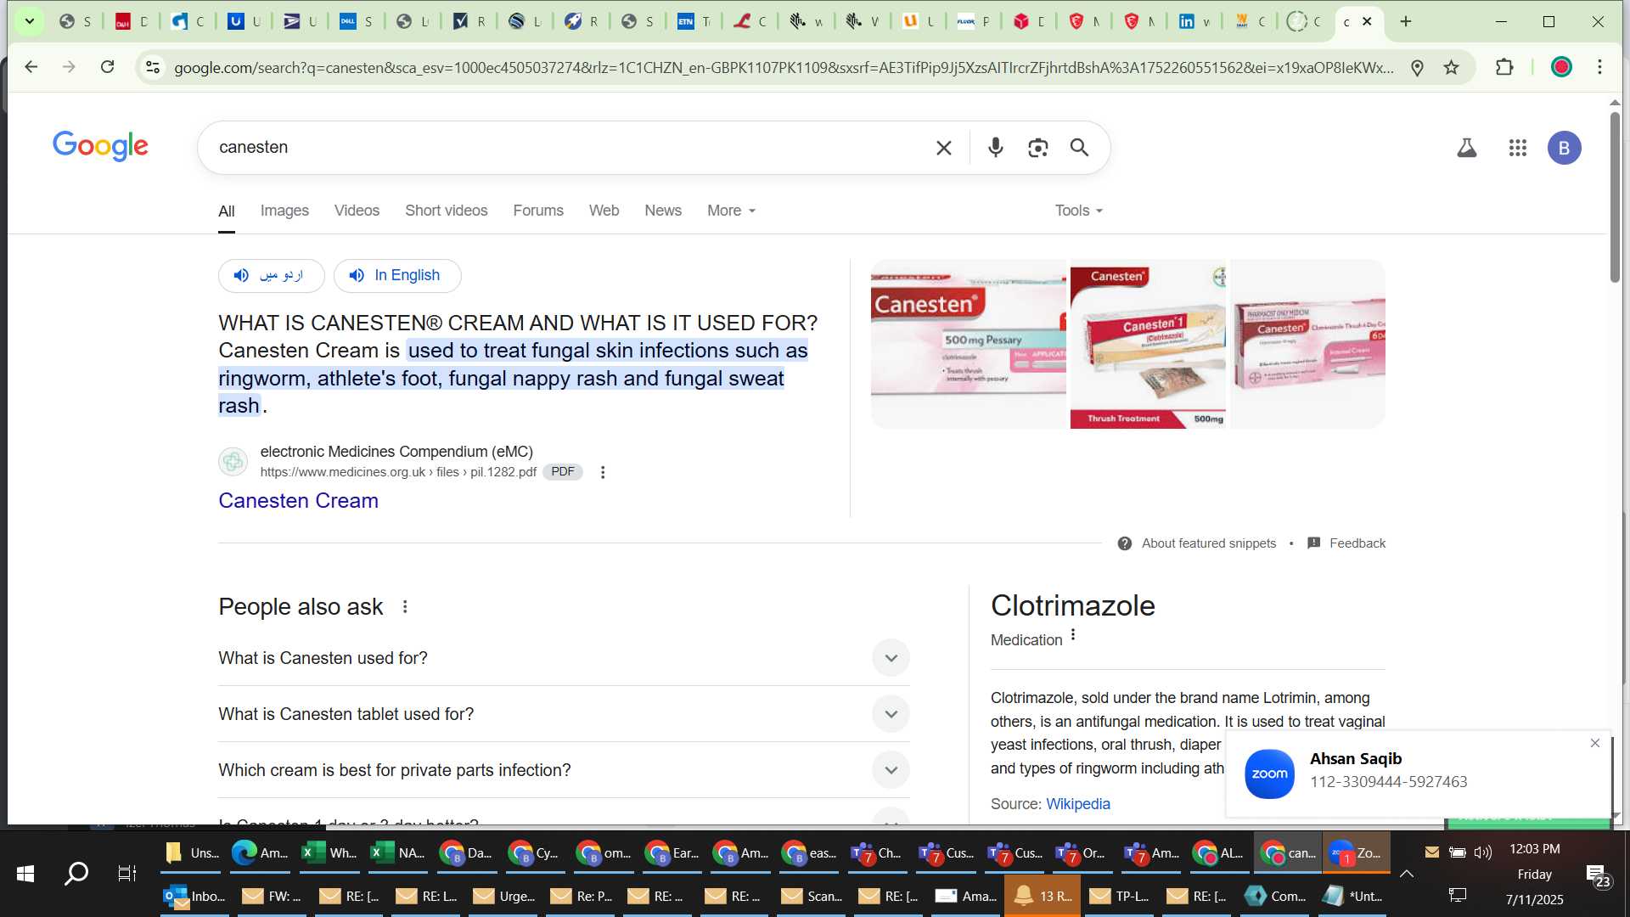Click the magnifier search button
This screenshot has width=1630, height=917.
1079,148
